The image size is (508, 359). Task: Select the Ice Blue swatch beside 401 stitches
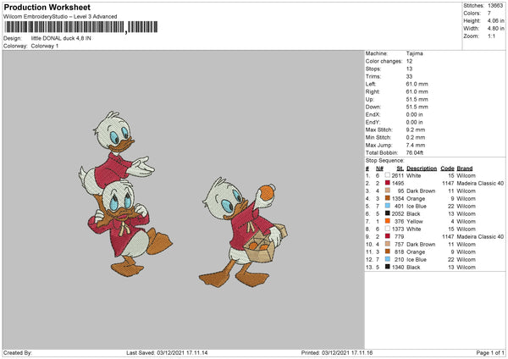[388, 206]
